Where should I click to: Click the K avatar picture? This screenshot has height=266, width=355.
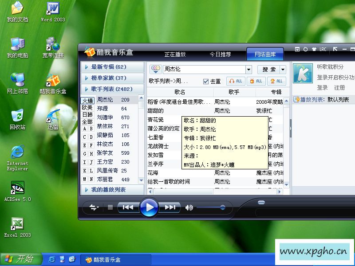[303, 73]
